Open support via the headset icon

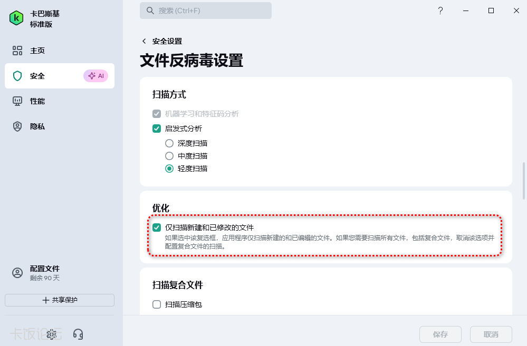pos(78,334)
